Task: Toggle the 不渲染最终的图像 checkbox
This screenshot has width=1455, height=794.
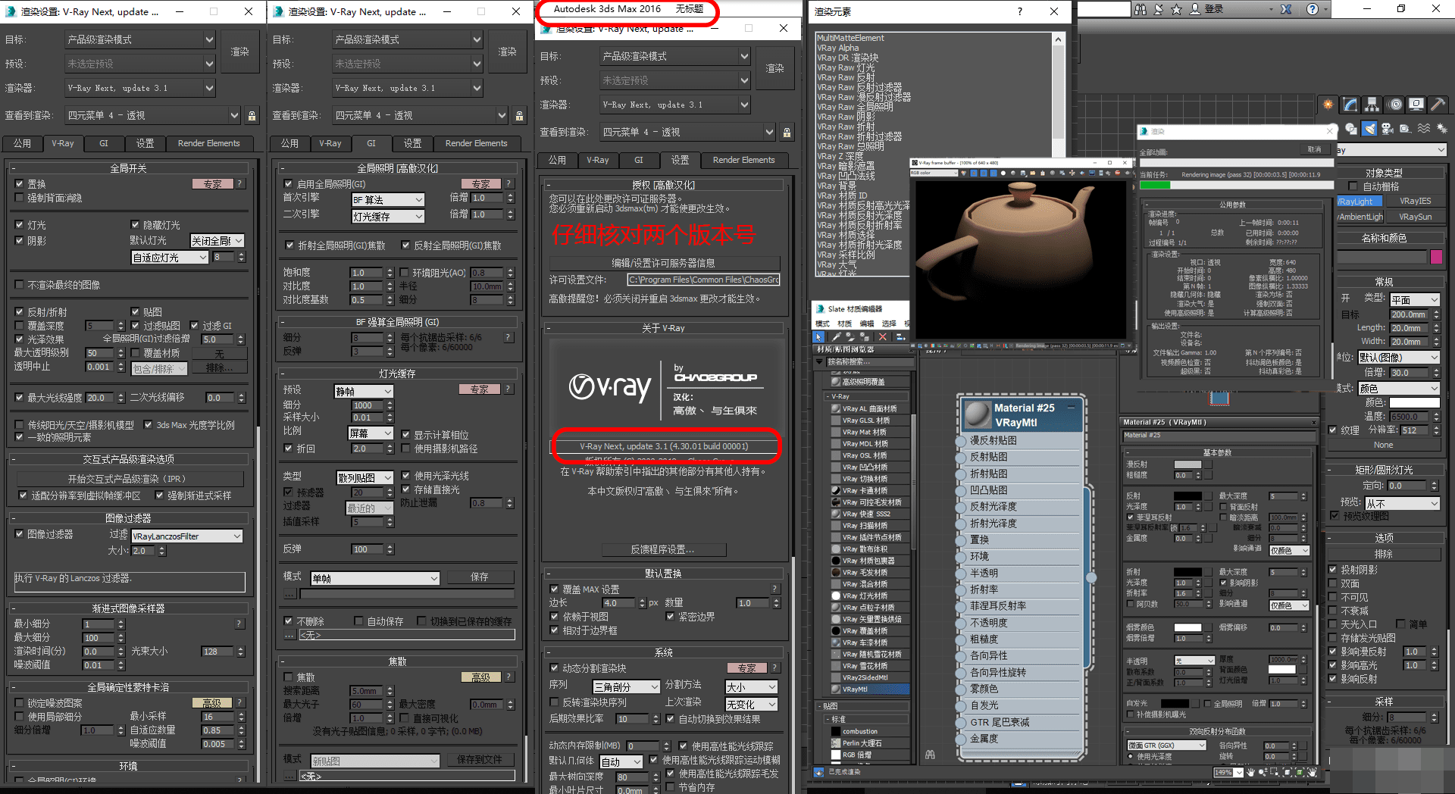Action: tap(19, 285)
